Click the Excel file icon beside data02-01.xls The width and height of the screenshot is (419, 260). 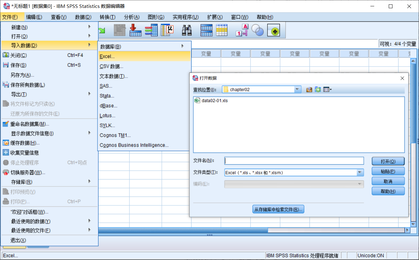tap(197, 101)
